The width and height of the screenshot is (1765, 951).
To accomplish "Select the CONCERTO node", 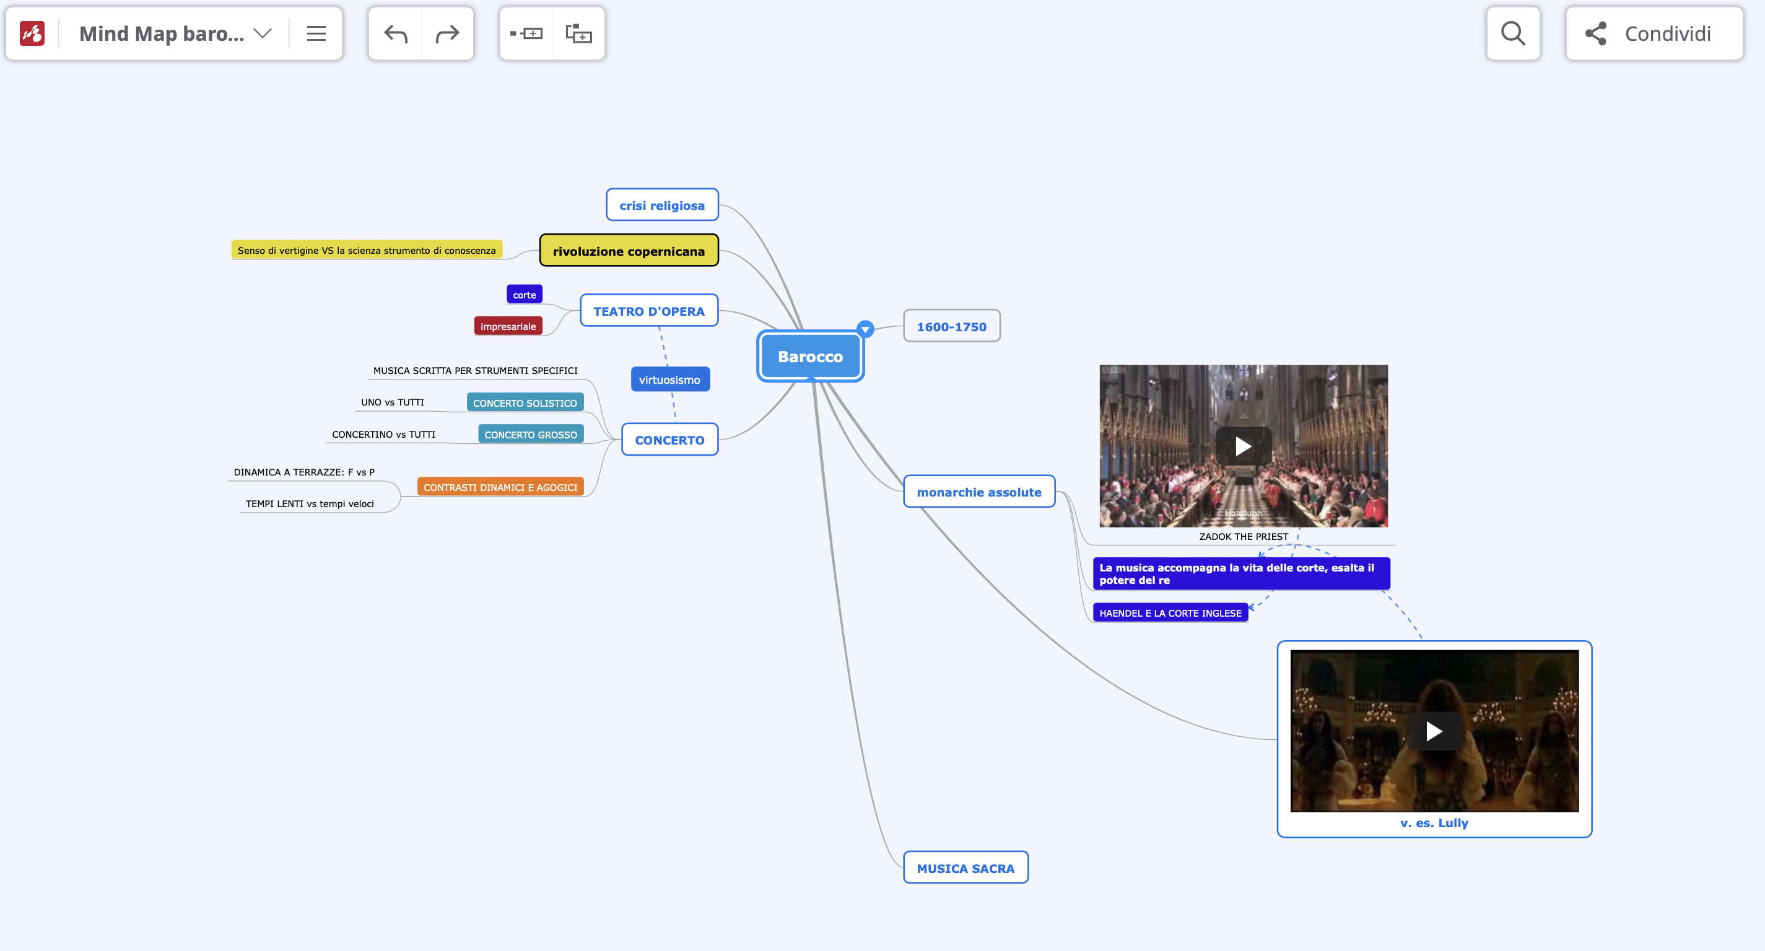I will click(669, 440).
